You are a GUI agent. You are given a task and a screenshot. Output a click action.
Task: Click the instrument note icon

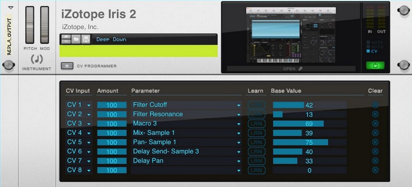pos(37,59)
